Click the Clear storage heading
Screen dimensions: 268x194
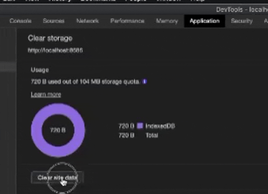click(x=50, y=38)
